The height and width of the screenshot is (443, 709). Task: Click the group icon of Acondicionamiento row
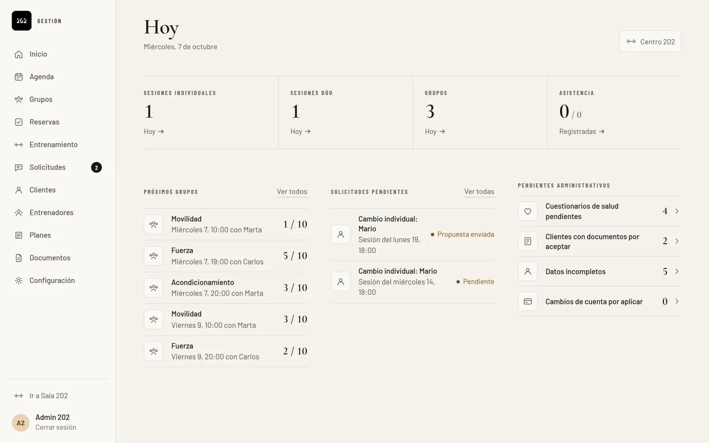click(x=154, y=288)
